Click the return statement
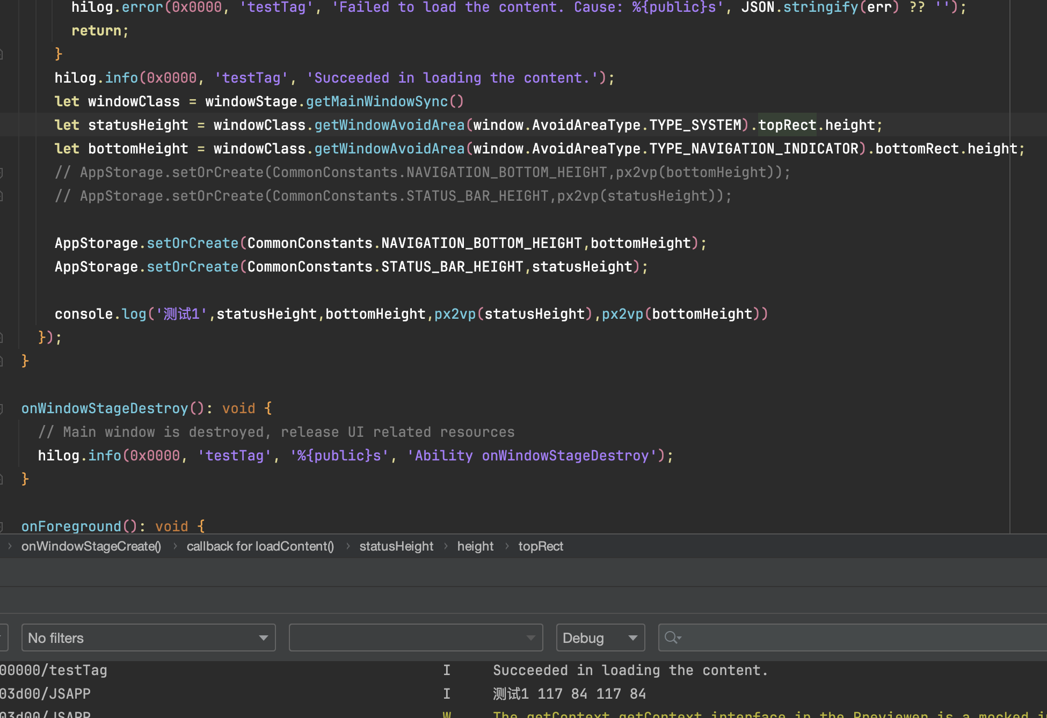This screenshot has width=1047, height=718. pyautogui.click(x=100, y=31)
